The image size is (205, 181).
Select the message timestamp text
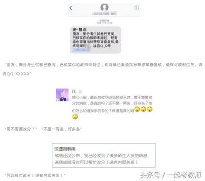[104, 22]
